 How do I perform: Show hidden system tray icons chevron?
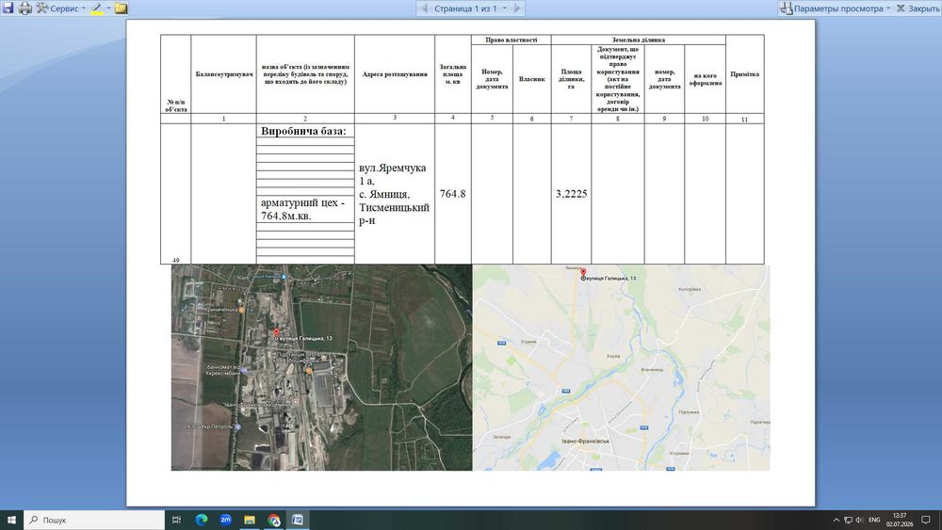[x=836, y=520]
